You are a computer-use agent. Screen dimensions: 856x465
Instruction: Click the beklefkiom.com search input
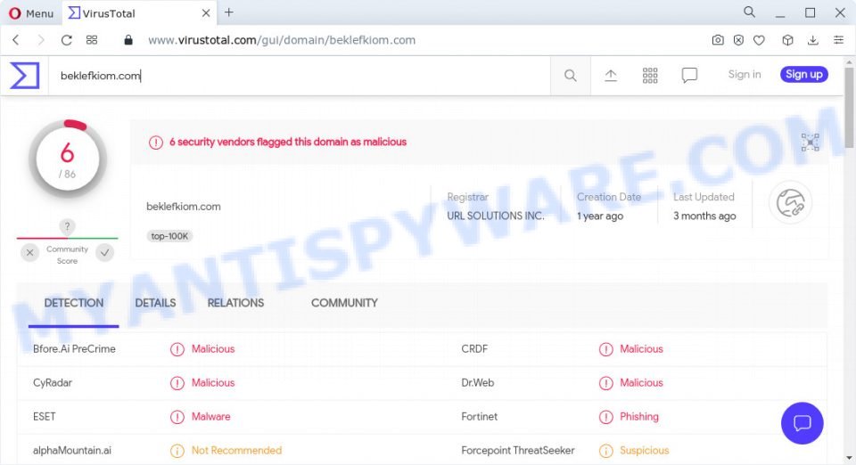point(300,76)
